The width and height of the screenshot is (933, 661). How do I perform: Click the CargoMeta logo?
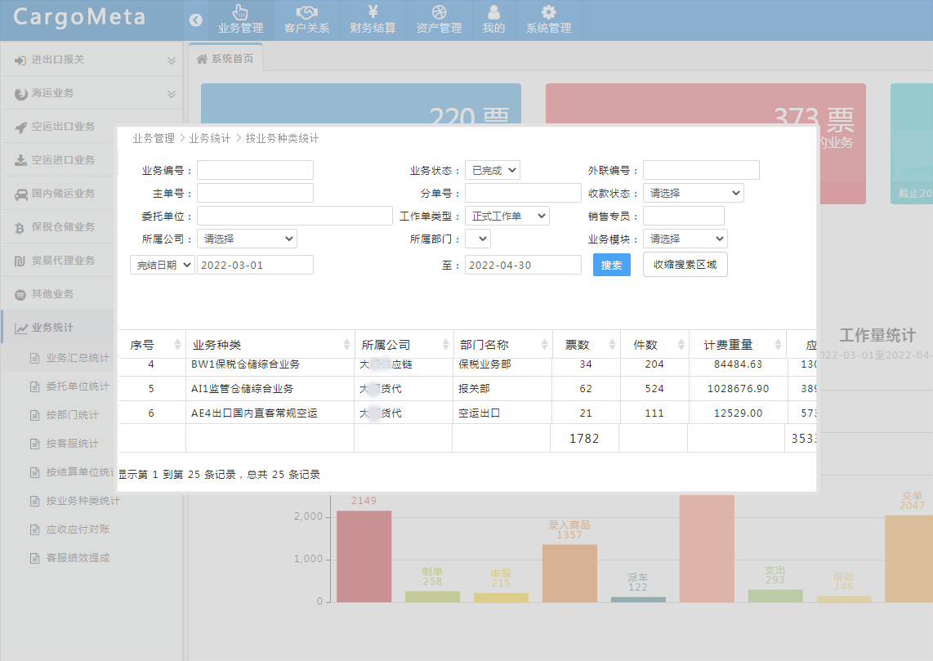80,16
